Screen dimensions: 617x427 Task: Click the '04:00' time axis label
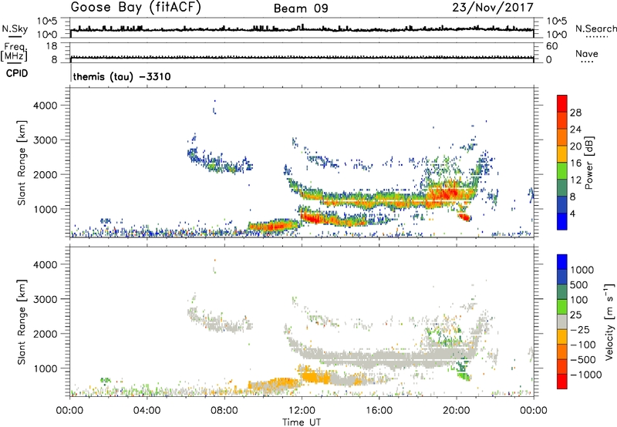147,411
